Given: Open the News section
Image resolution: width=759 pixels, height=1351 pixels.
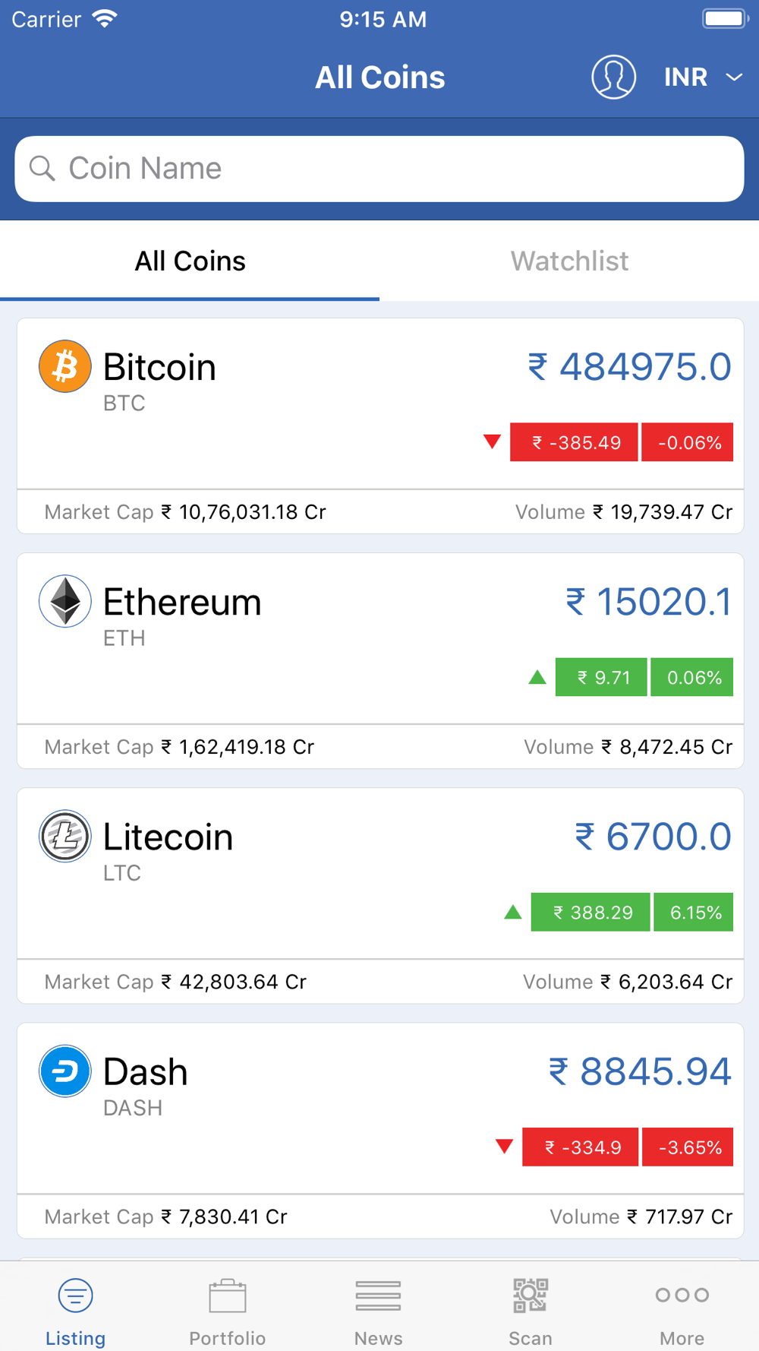Looking at the screenshot, I should 379,1311.
